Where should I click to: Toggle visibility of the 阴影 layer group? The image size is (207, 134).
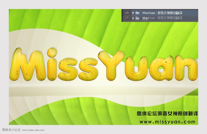click(x=127, y=18)
